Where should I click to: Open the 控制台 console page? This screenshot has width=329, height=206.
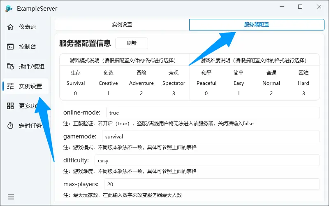click(x=25, y=47)
